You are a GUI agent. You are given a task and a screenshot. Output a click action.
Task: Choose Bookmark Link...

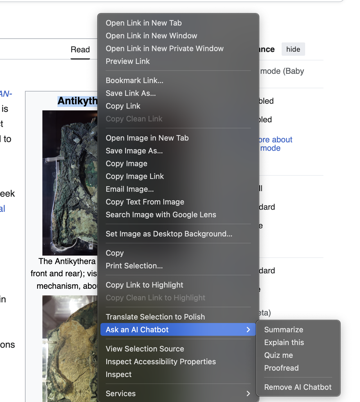(134, 80)
